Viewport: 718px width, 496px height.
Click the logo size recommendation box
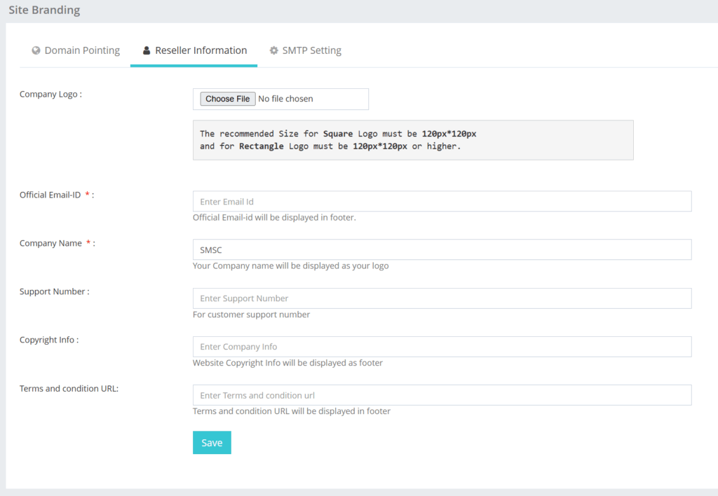(x=412, y=140)
